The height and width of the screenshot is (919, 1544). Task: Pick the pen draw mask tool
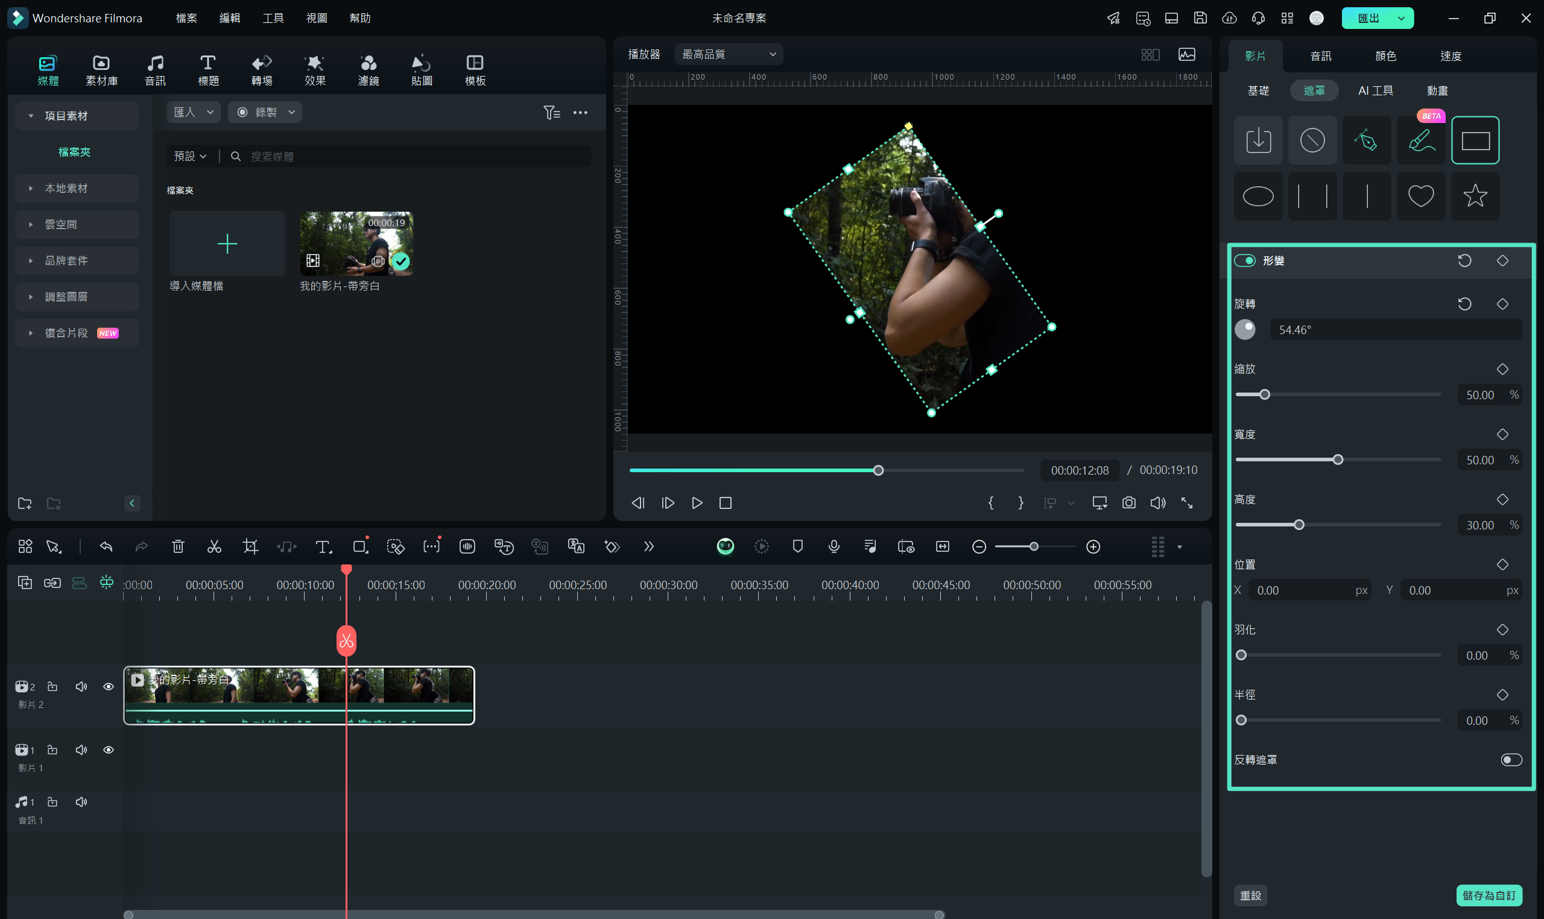tap(1366, 141)
